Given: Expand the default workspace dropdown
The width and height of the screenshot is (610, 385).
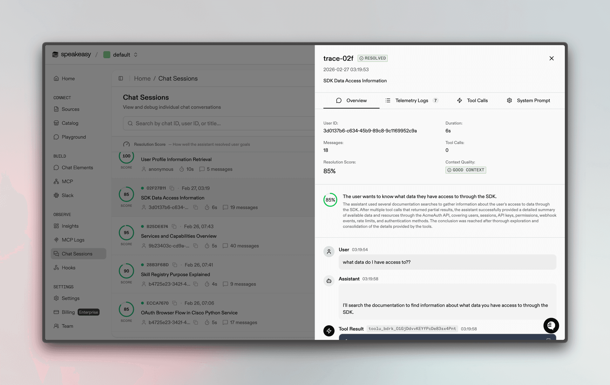Looking at the screenshot, I should (135, 54).
